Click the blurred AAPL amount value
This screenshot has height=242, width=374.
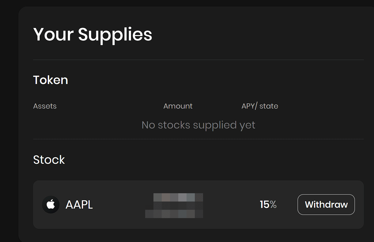174,206
